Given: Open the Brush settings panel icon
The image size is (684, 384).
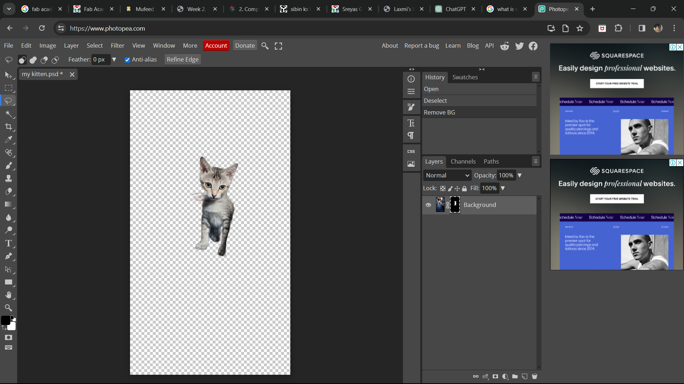Looking at the screenshot, I should [x=411, y=107].
